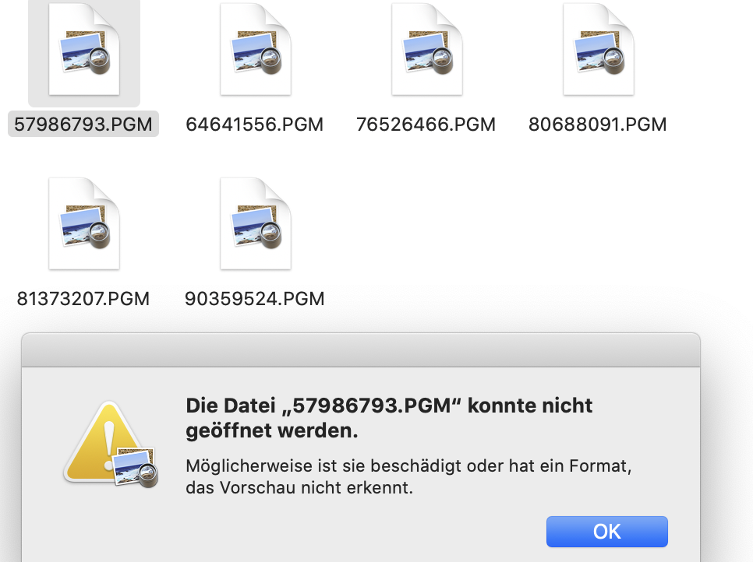Select the 81373207.PGM file icon
This screenshot has height=562, width=753.
[x=84, y=224]
